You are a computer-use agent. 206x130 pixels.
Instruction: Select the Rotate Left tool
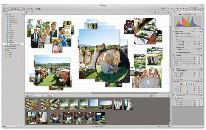coord(165,9)
